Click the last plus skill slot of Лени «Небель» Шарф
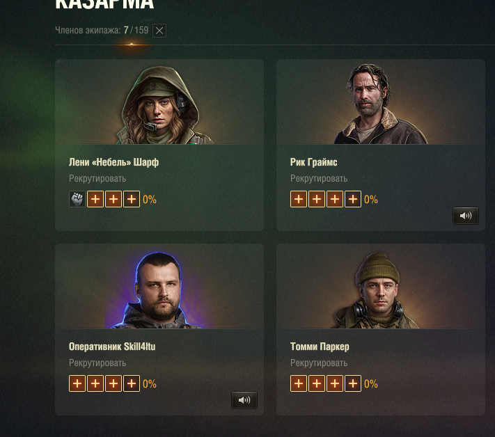 (x=132, y=199)
